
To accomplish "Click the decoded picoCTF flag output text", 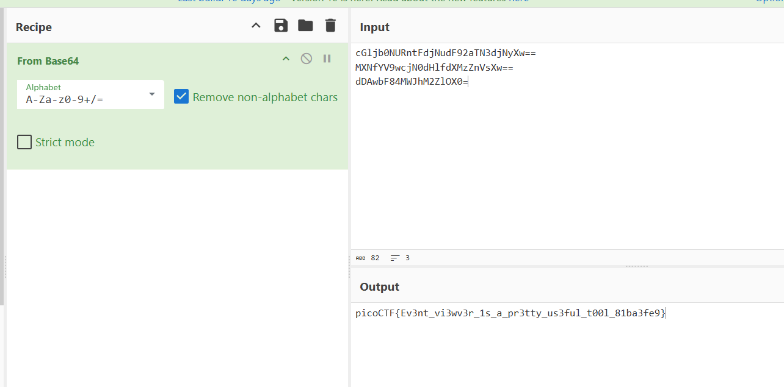I will click(x=510, y=313).
